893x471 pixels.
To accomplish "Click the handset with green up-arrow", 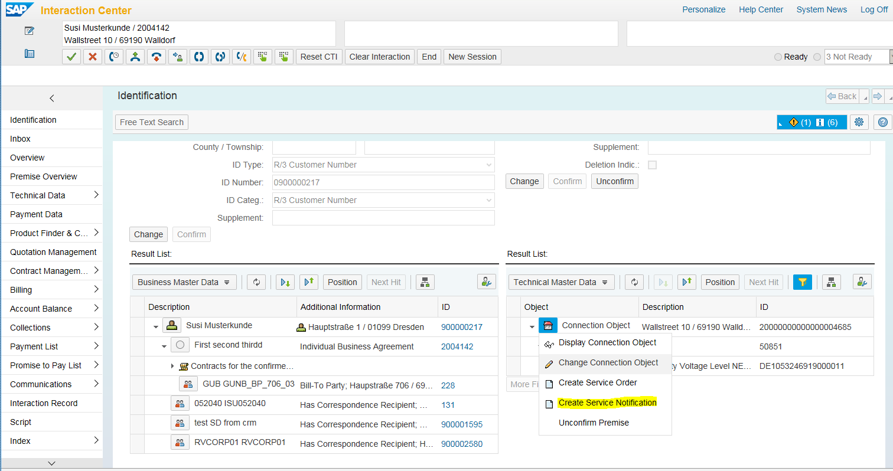I will [135, 57].
